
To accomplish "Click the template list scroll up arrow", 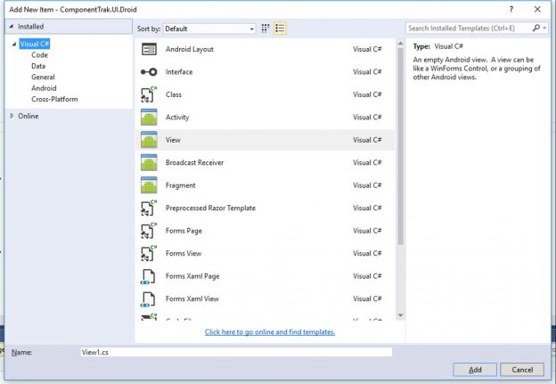I will click(x=400, y=44).
